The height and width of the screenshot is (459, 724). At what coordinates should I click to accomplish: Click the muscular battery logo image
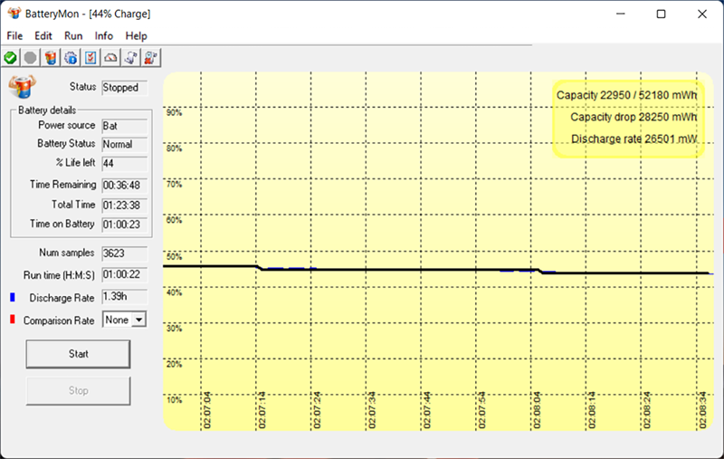coord(21,88)
